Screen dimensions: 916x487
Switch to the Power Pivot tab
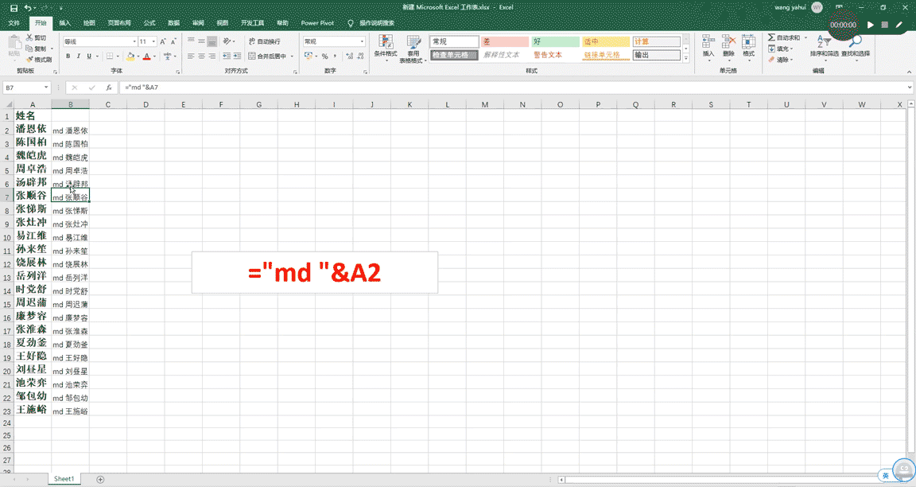tap(318, 23)
